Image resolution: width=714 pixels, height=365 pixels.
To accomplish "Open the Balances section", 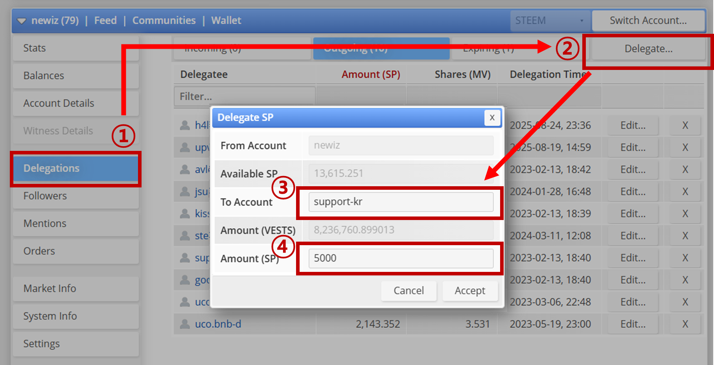I will (76, 75).
